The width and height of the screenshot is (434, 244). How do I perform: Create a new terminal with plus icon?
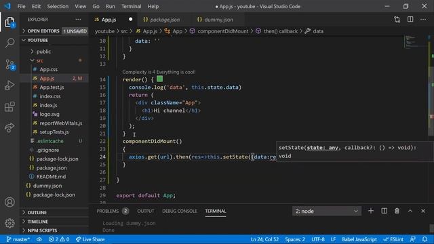point(371,211)
